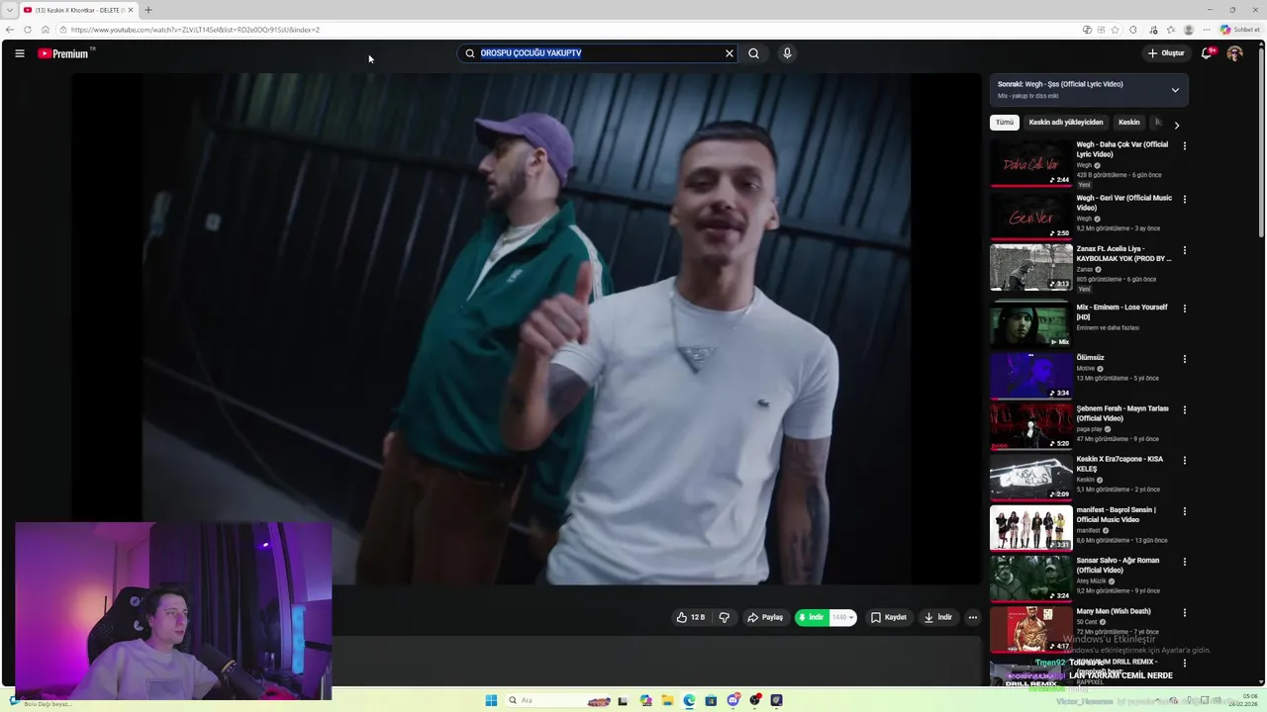
Task: Open a new browser tab with plus
Action: (148, 10)
